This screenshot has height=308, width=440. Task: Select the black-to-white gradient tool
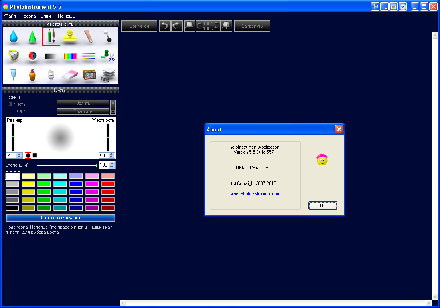pos(51,56)
